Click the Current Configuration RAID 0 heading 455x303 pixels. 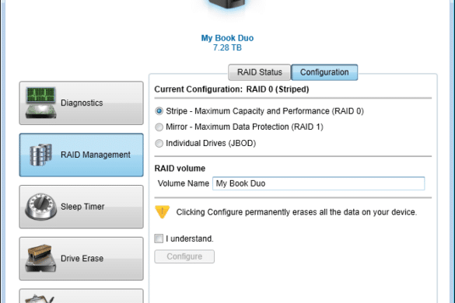coord(232,89)
